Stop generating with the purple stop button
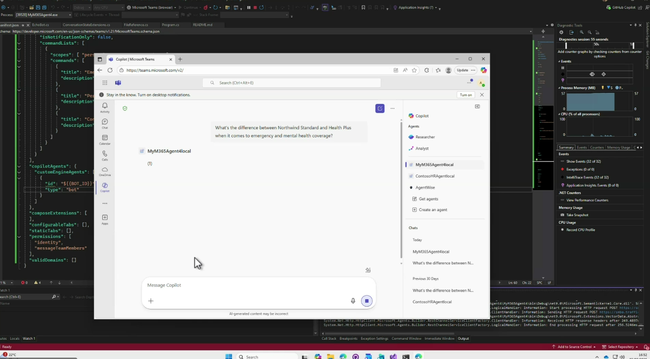Screen dimensions: 650x359 click(367, 301)
